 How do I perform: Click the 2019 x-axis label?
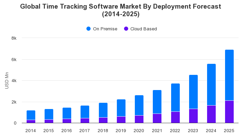[x=121, y=131]
